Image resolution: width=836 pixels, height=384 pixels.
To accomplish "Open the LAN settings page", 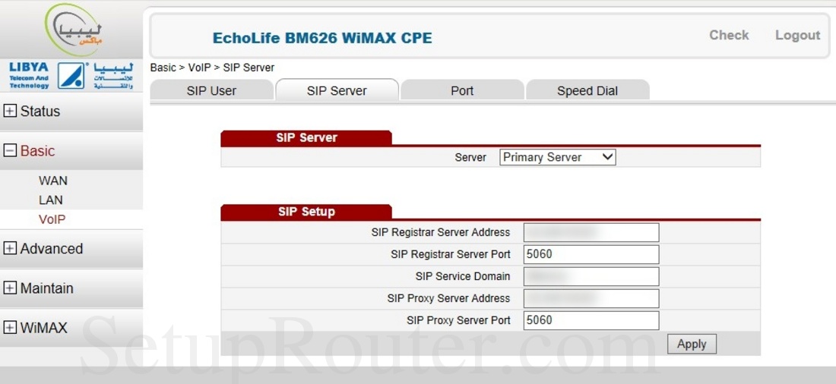I will 51,200.
